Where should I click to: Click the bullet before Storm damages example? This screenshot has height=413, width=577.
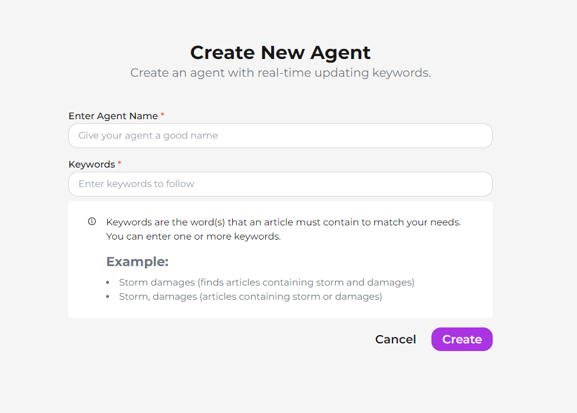point(108,283)
